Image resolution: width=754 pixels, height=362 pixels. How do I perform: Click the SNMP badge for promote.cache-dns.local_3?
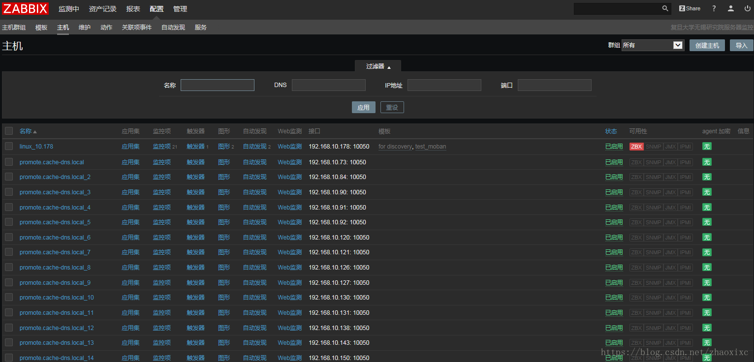(x=654, y=192)
